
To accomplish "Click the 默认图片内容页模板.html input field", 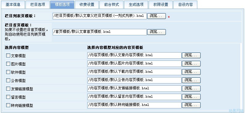I will [x=135, y=64].
